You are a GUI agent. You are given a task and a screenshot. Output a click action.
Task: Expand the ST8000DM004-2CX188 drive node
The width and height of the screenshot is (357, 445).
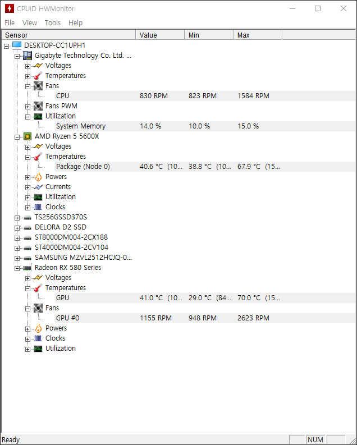[17, 238]
